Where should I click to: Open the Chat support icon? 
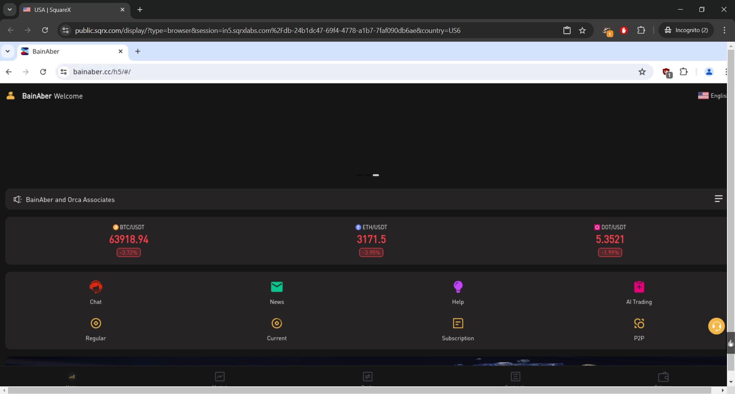coord(96,287)
